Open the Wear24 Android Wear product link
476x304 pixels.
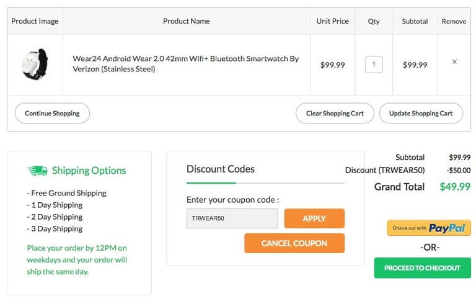(186, 64)
